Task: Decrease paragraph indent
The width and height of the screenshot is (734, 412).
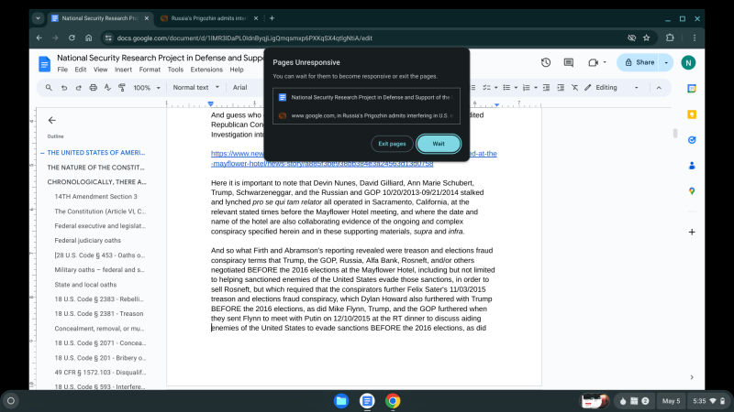Action: click(x=546, y=87)
